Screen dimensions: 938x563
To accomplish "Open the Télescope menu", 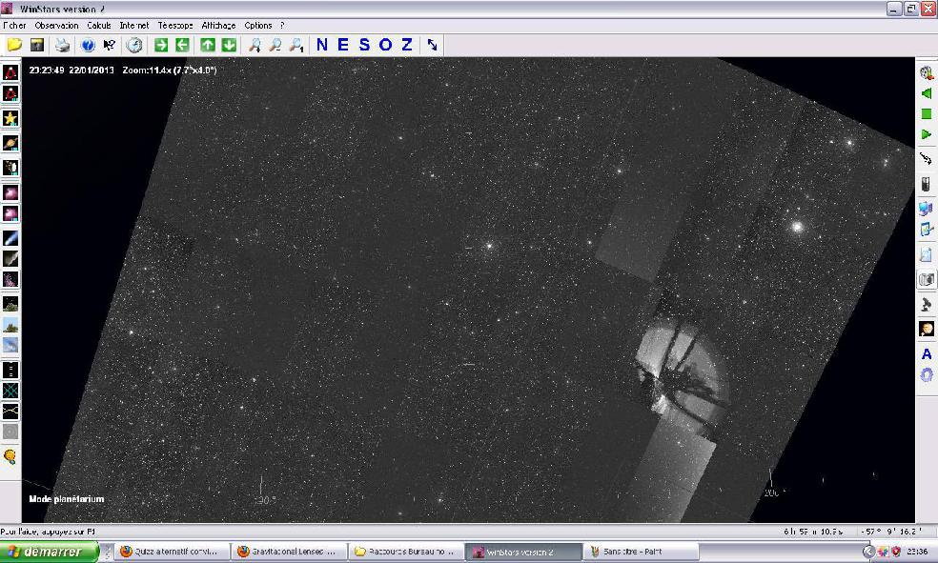I will click(x=175, y=25).
